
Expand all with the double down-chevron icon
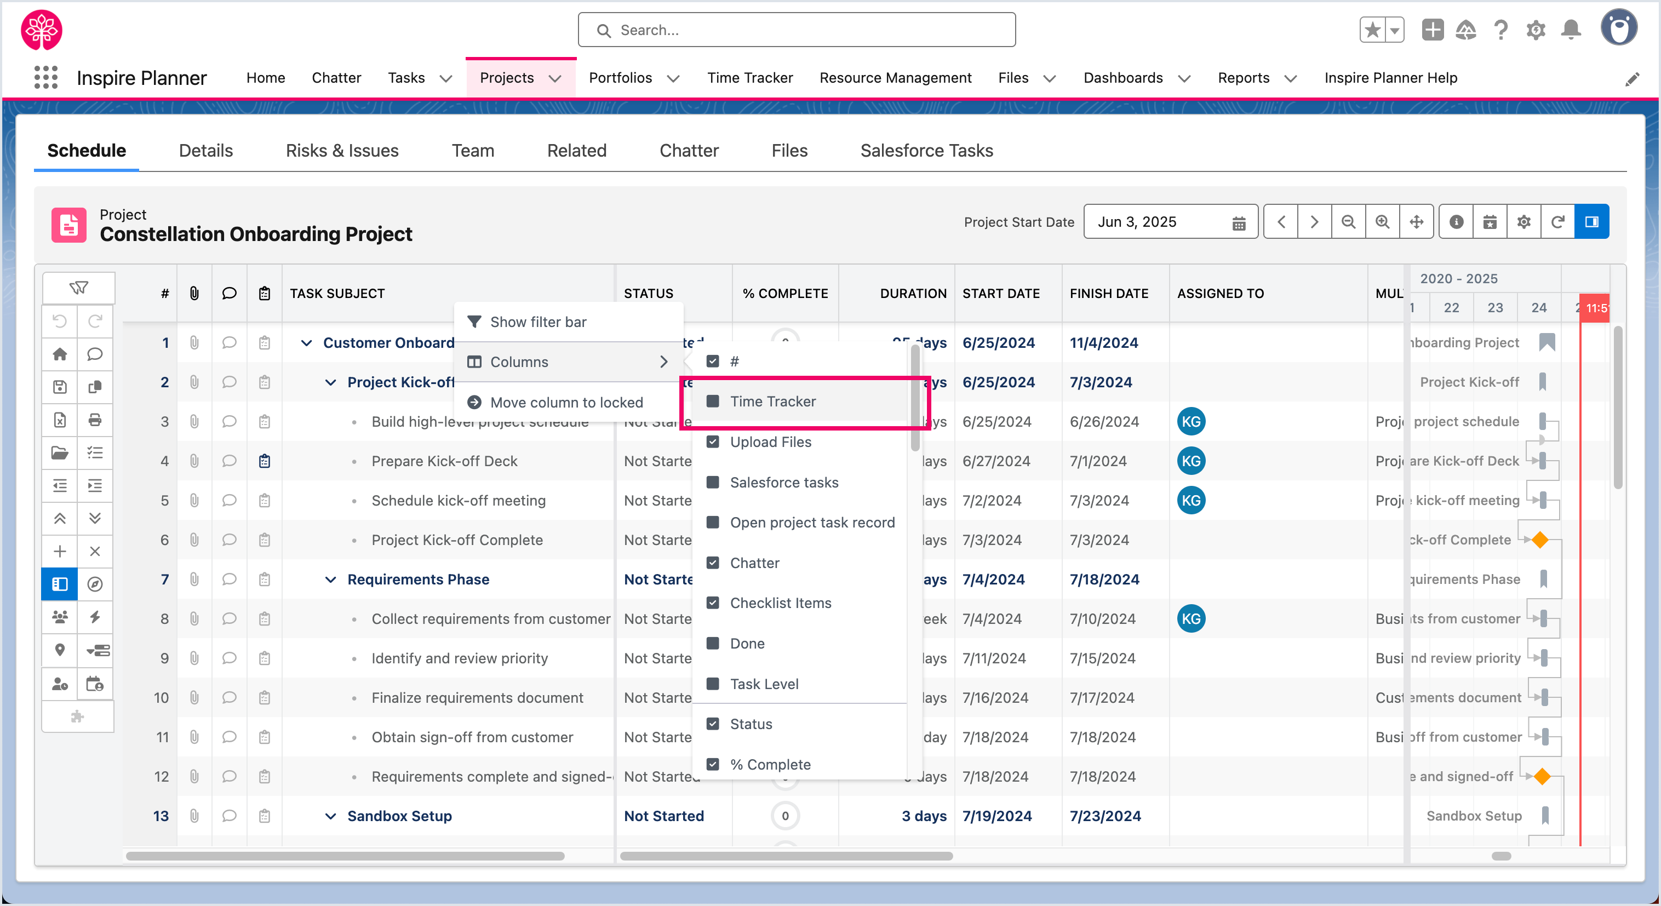(95, 518)
